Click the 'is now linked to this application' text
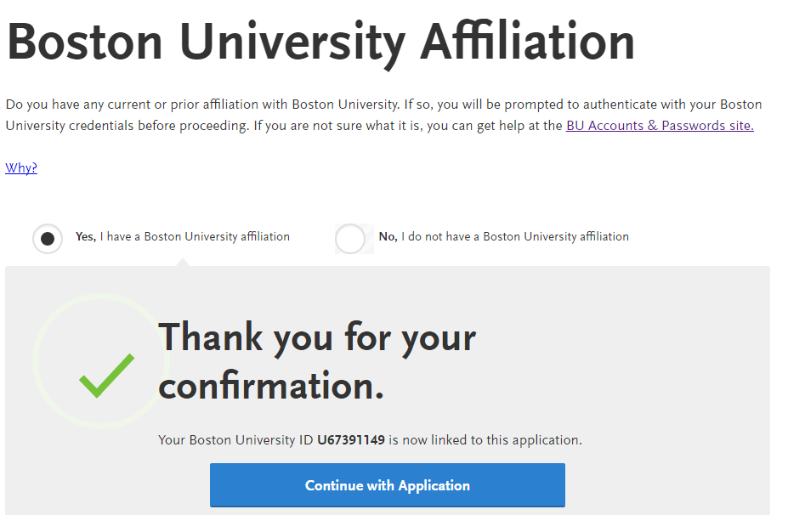The height and width of the screenshot is (515, 788). (x=485, y=440)
